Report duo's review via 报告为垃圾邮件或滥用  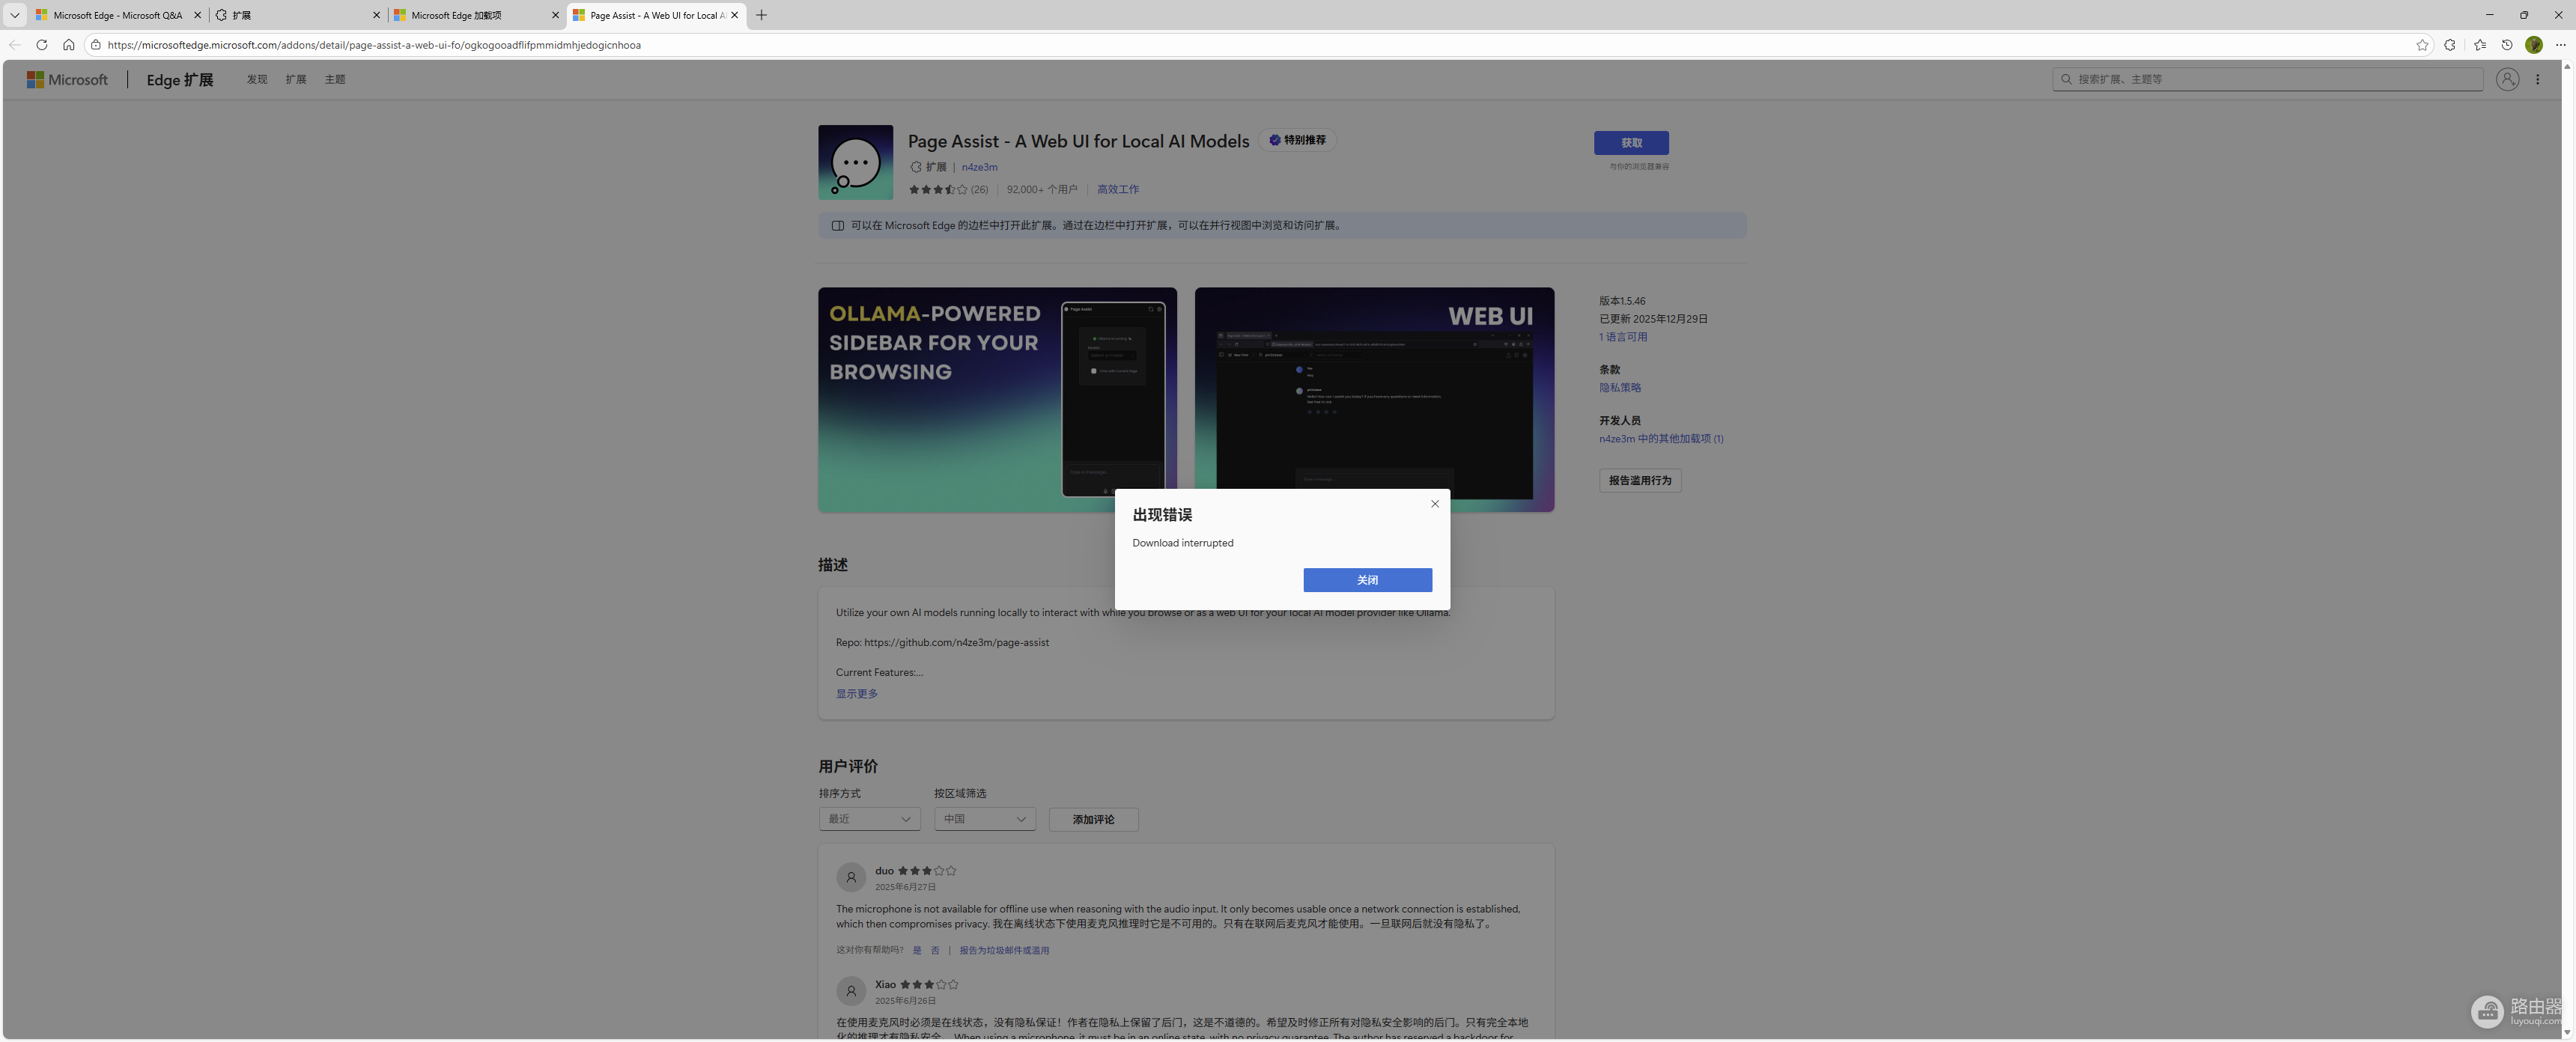pos(1004,950)
